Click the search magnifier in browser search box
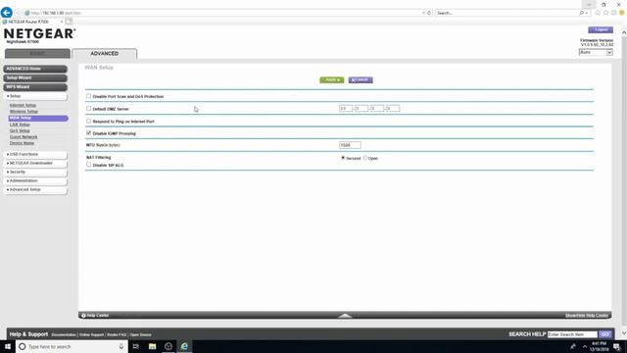This screenshot has width=627, height=353. (581, 13)
